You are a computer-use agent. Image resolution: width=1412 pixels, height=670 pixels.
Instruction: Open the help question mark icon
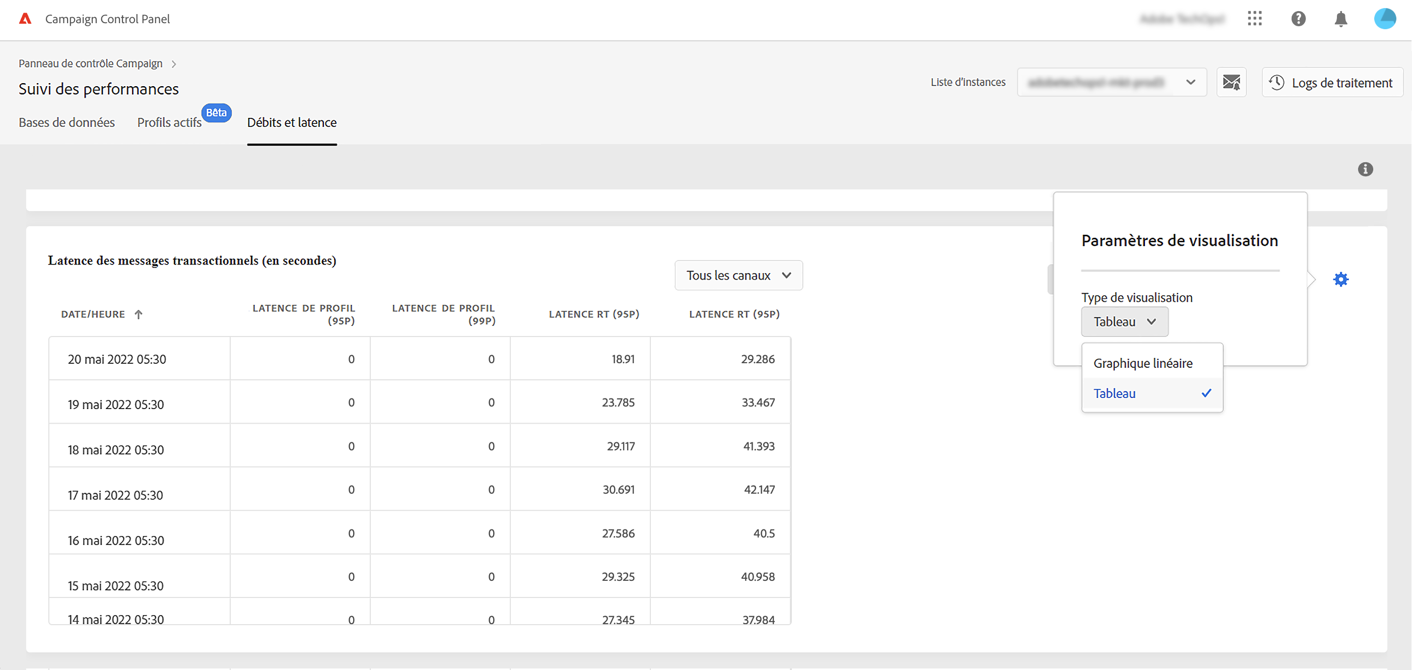(x=1298, y=19)
